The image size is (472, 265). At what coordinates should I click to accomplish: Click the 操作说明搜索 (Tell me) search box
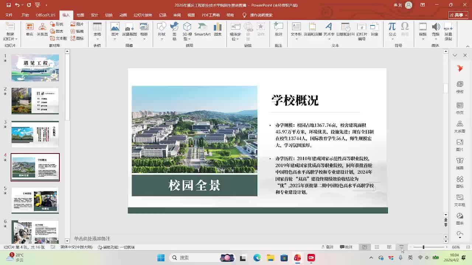pyautogui.click(x=261, y=15)
